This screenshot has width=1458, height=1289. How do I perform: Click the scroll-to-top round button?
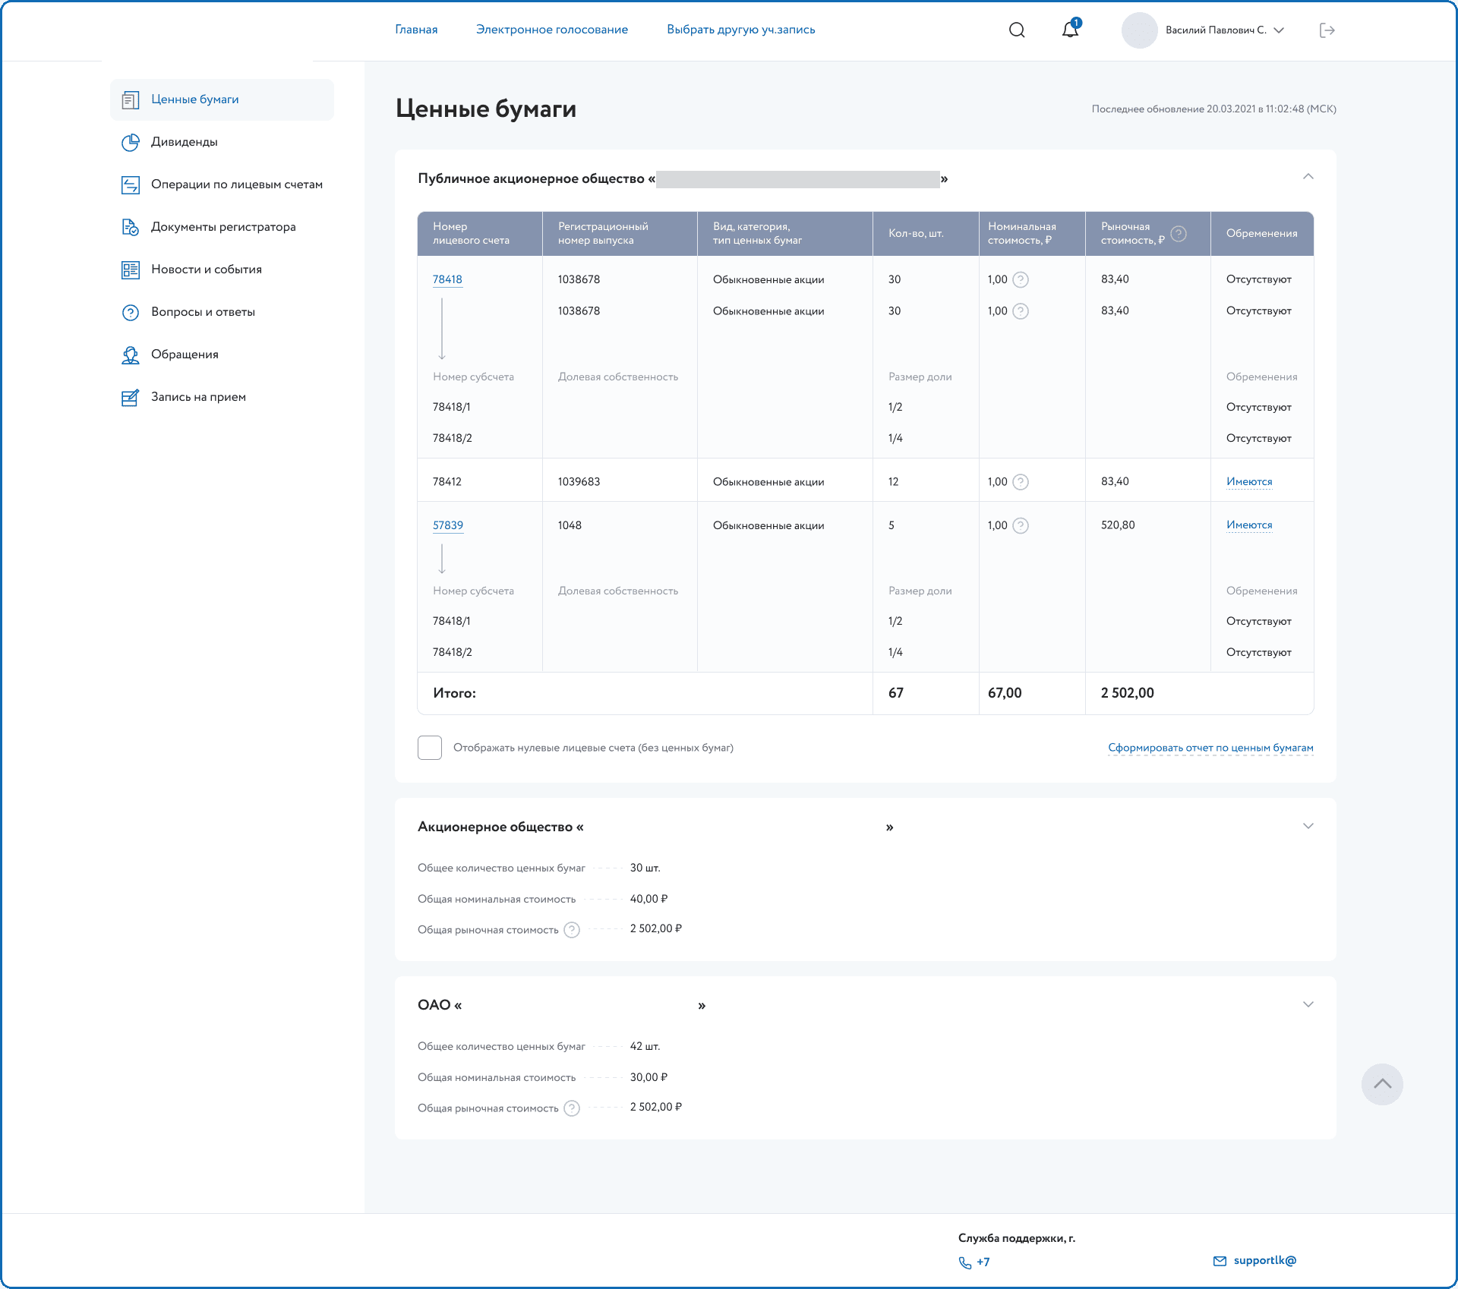pyautogui.click(x=1382, y=1084)
